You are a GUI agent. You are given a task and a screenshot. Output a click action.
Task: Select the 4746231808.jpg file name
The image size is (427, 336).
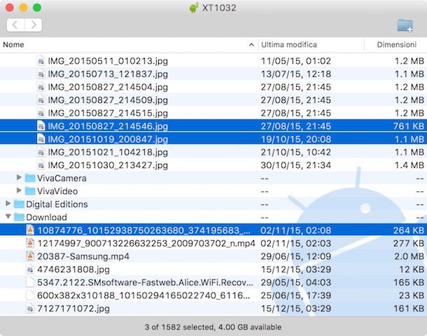[73, 269]
